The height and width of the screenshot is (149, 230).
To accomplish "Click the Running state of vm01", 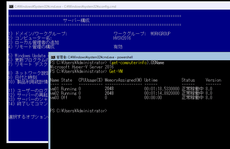I will (69, 89).
